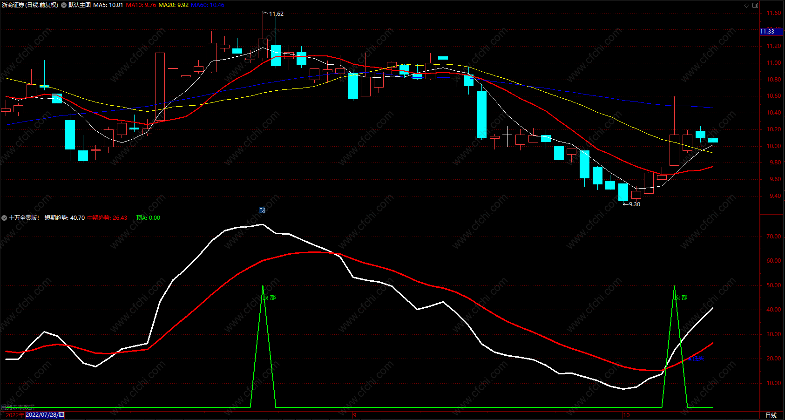
Task: Click the 短期趋势: 40.70 readout
Action: (x=65, y=218)
